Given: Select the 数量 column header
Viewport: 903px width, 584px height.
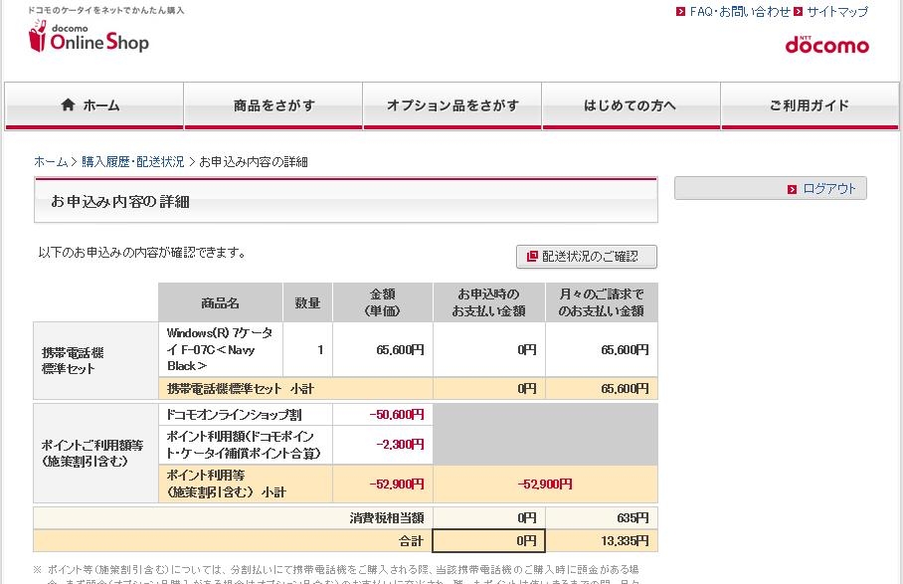Looking at the screenshot, I should tap(307, 302).
